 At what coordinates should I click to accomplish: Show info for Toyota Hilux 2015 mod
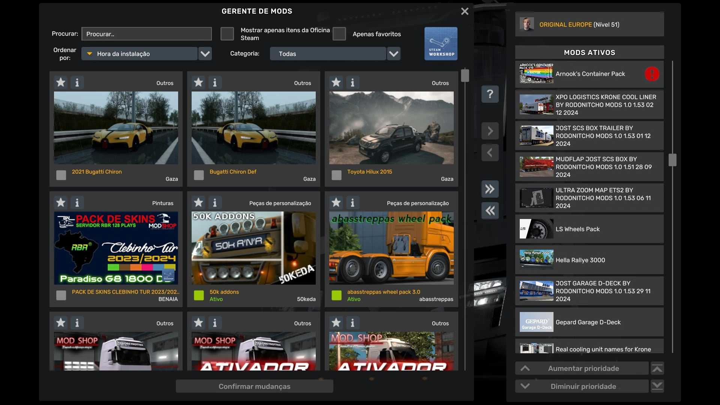[352, 82]
